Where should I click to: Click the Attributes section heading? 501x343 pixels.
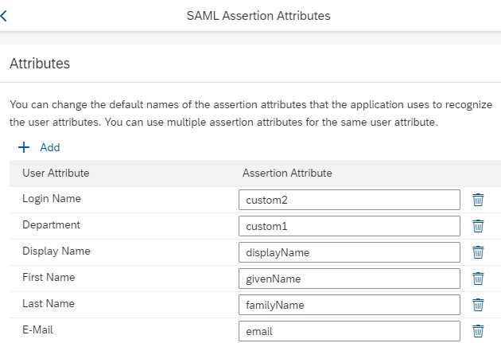click(40, 64)
